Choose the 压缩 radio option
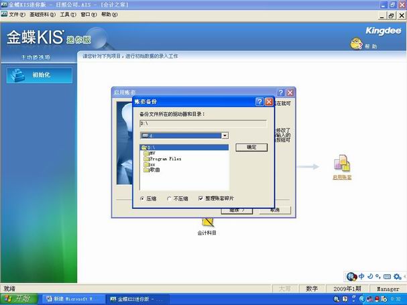Screen dimensions: 407x305 (148, 199)
